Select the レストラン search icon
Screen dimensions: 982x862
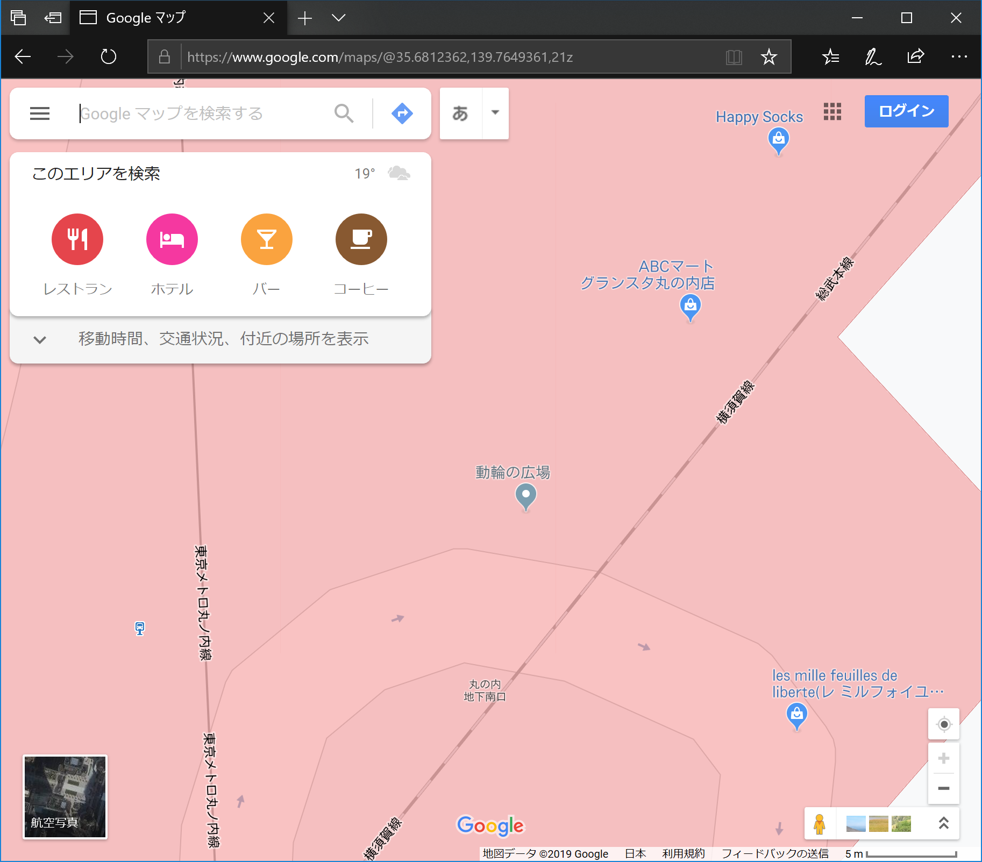[77, 239]
